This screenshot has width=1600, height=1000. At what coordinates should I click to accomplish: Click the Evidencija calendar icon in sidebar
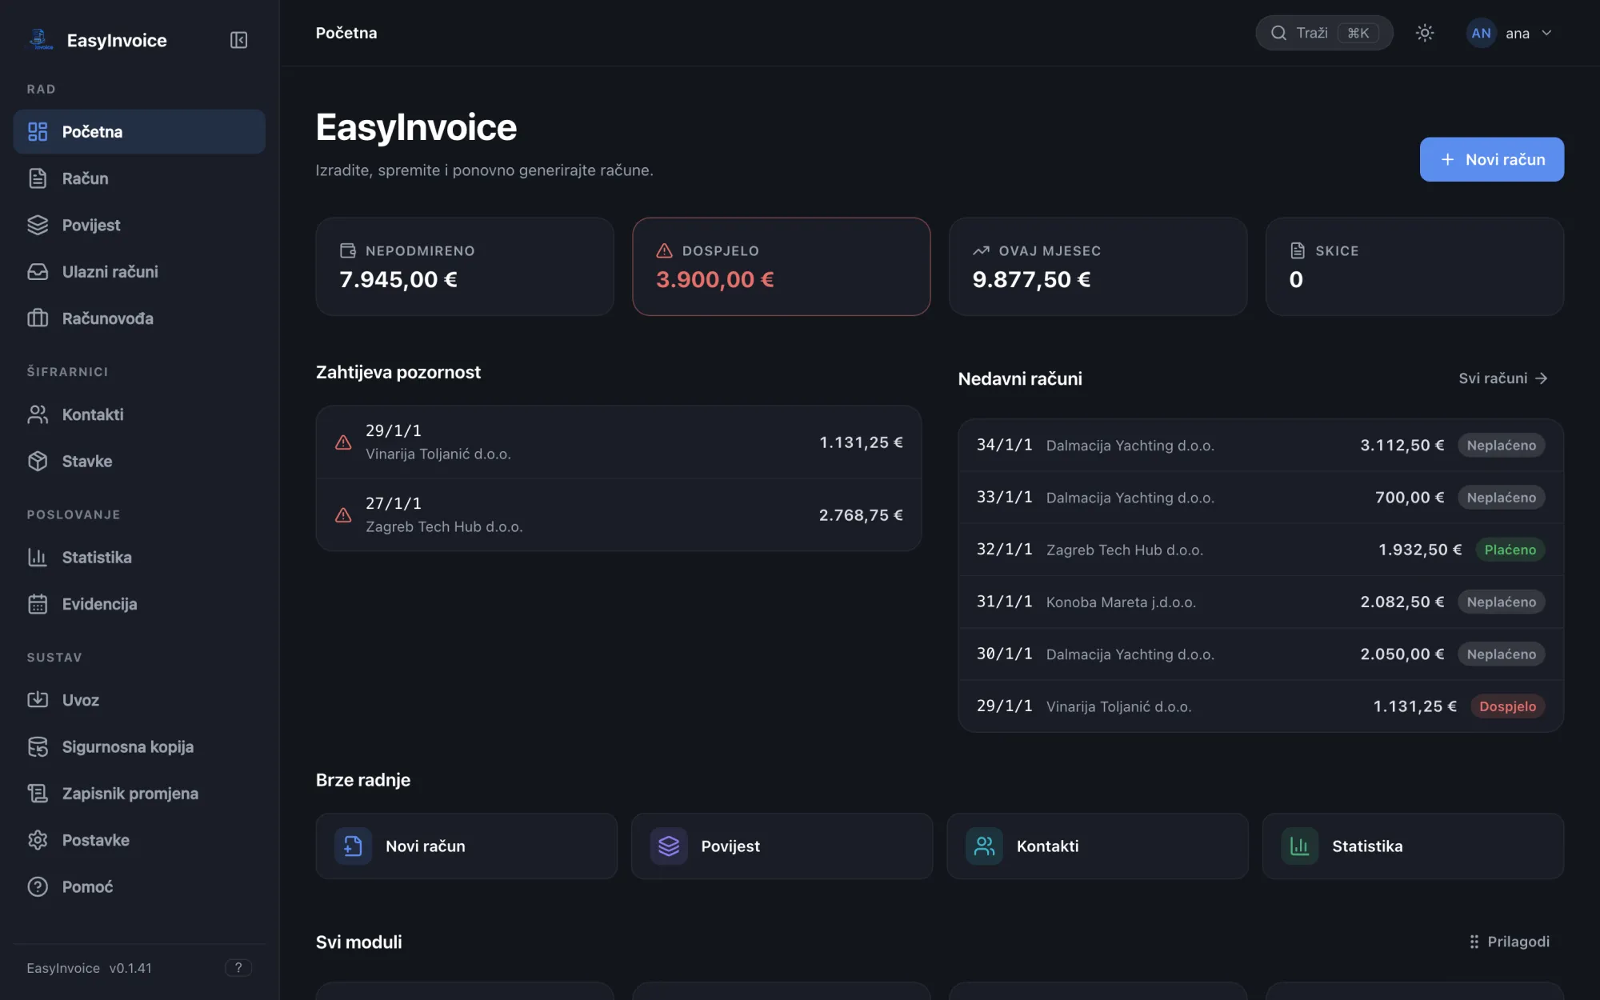pos(38,604)
